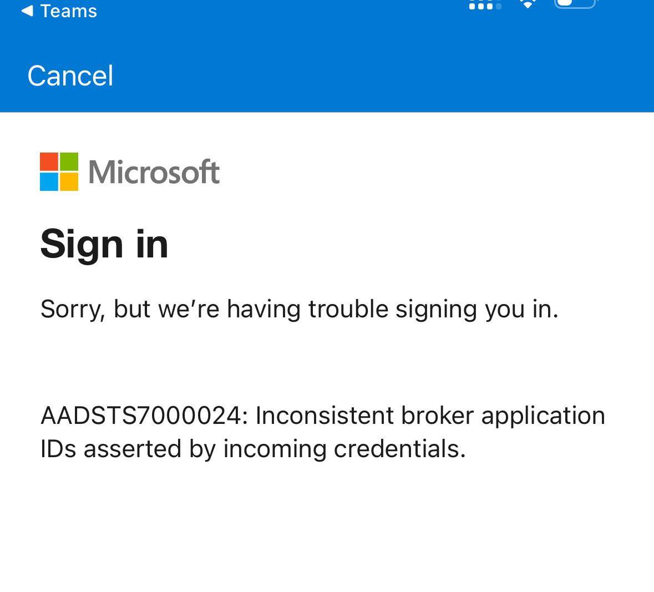Select the yellow square of the Microsoft logo
This screenshot has height=592, width=654.
[69, 183]
